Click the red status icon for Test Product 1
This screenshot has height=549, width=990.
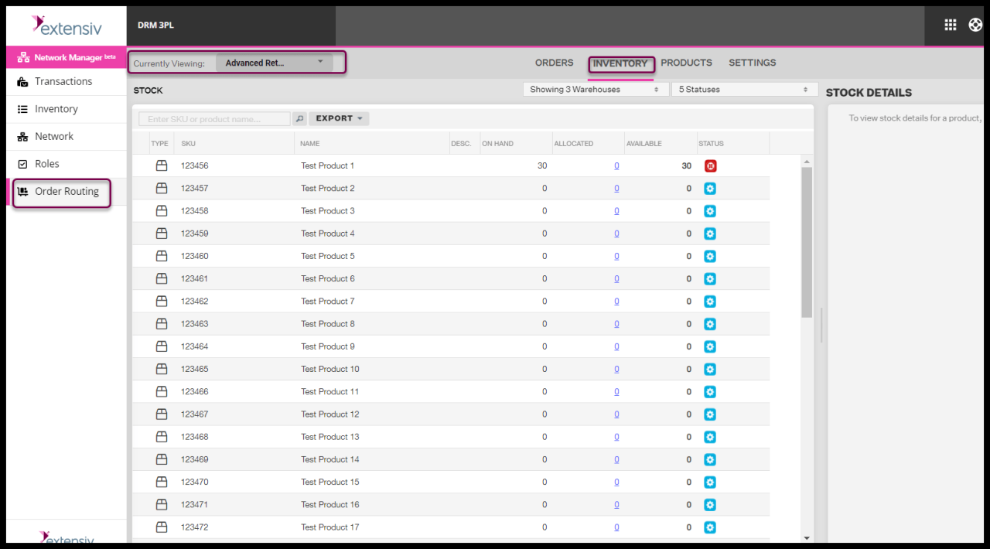pos(710,165)
